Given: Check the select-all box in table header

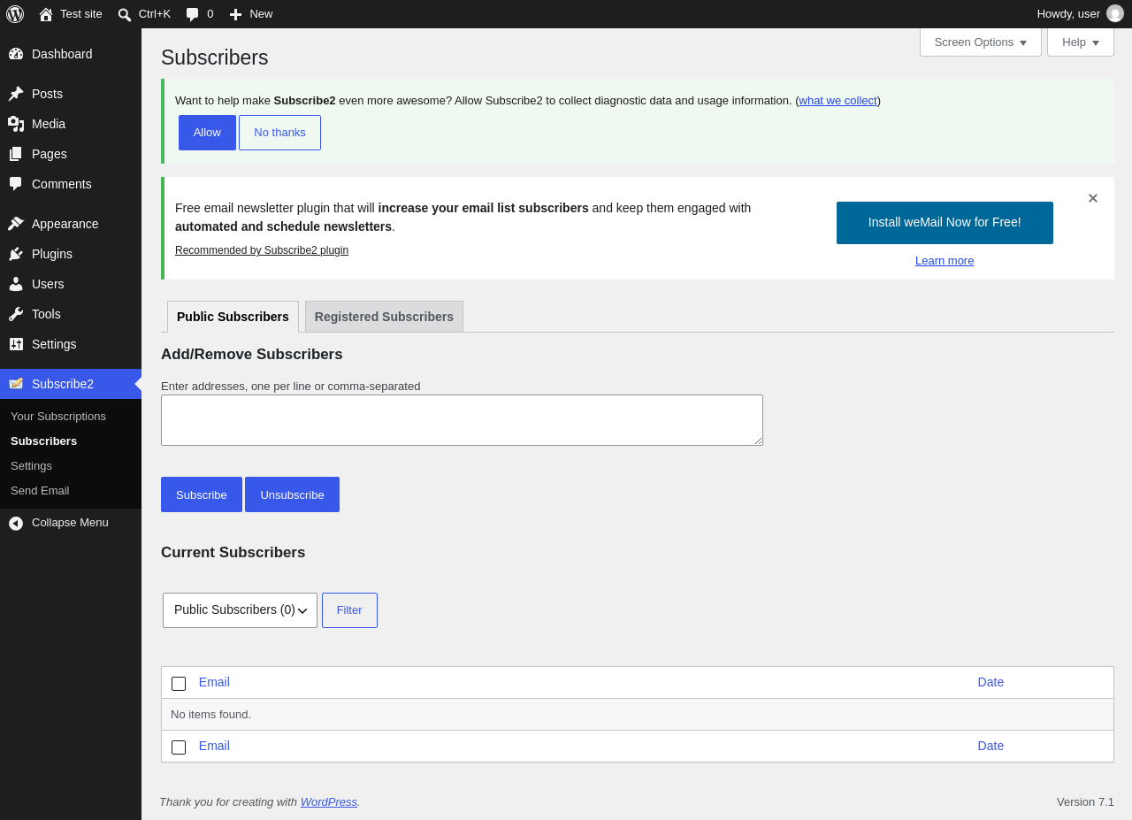Looking at the screenshot, I should click(179, 683).
